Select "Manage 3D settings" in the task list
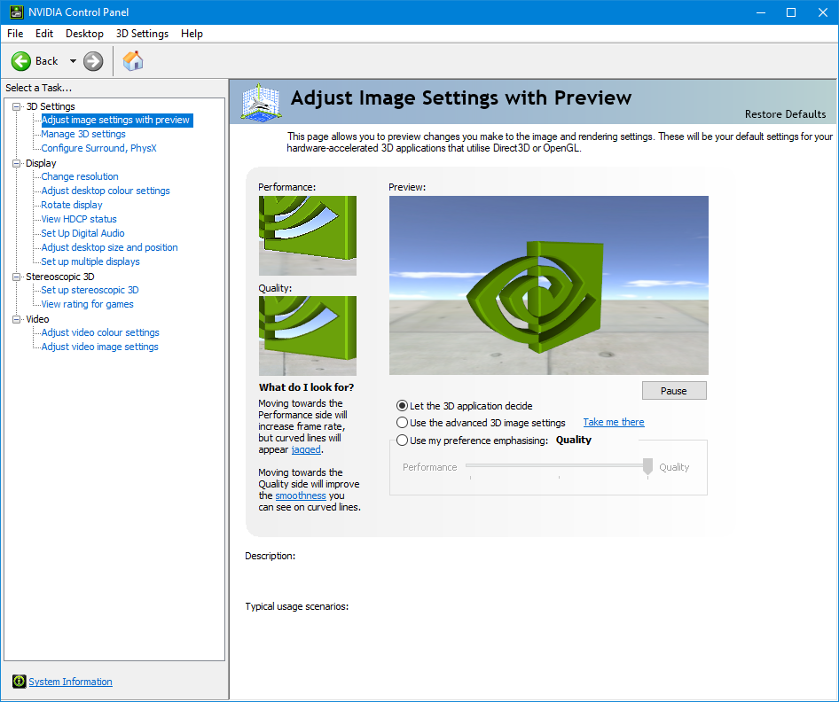 pos(84,134)
